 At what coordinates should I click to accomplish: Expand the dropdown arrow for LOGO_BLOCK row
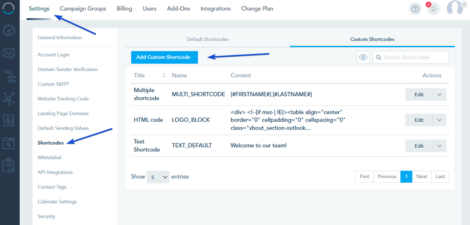pyautogui.click(x=439, y=120)
